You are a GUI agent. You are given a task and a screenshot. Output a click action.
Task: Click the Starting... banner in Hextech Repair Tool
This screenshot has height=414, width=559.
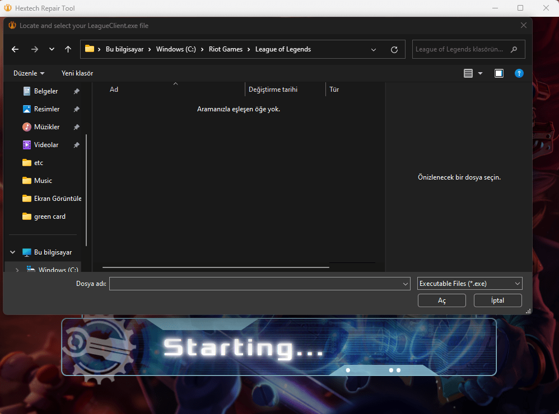[279, 347]
